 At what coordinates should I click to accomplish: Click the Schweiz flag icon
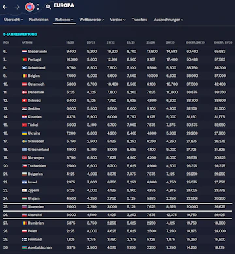(x=24, y=101)
